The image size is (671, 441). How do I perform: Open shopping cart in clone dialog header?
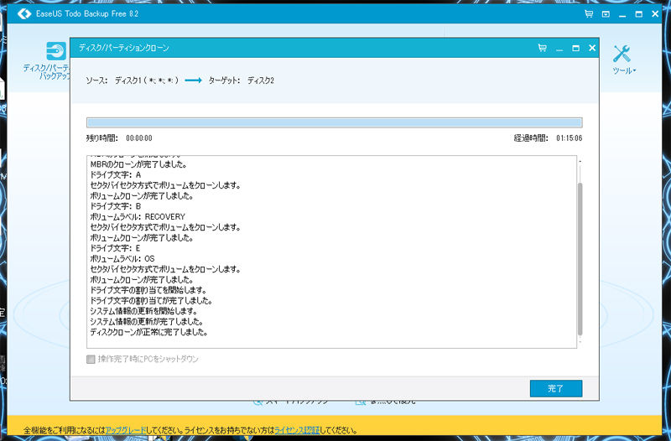coord(542,48)
